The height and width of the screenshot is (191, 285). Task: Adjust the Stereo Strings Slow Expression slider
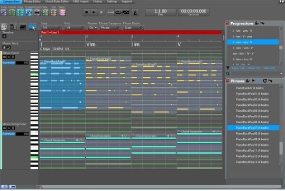click(16, 134)
